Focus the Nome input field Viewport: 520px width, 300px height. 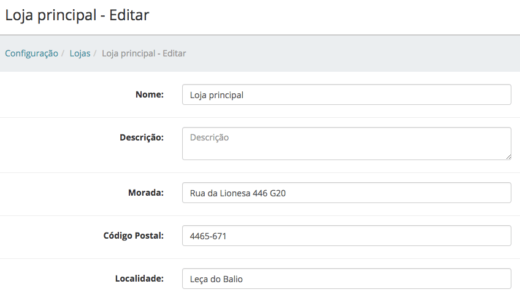coord(346,95)
